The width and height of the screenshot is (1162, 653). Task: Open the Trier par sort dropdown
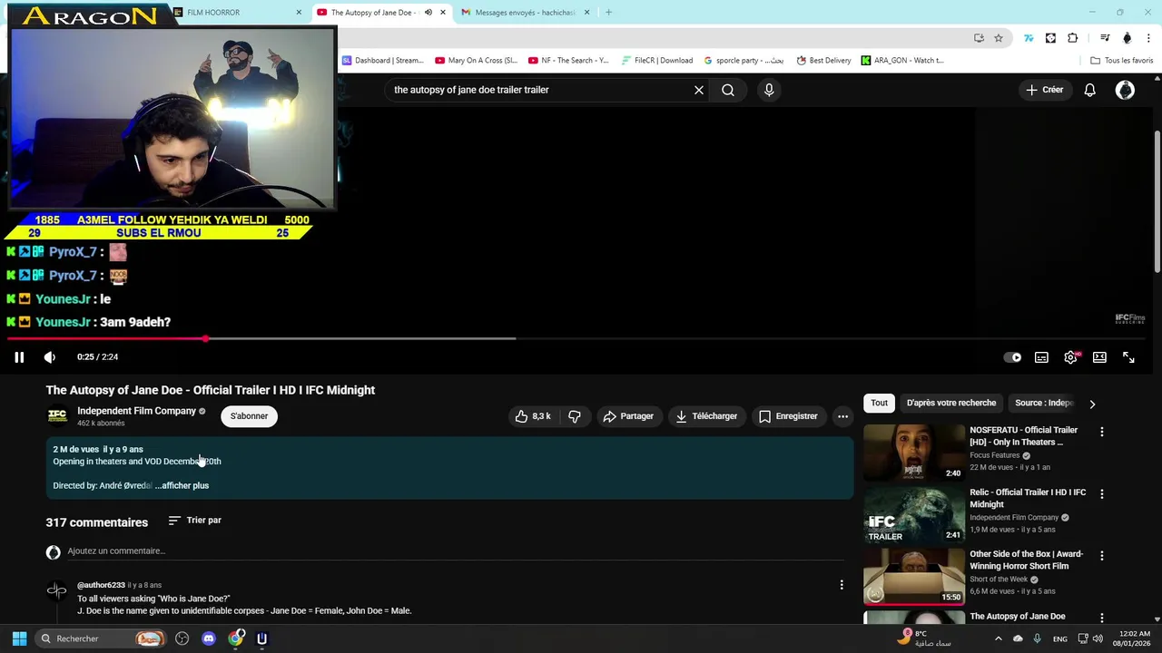(x=195, y=521)
